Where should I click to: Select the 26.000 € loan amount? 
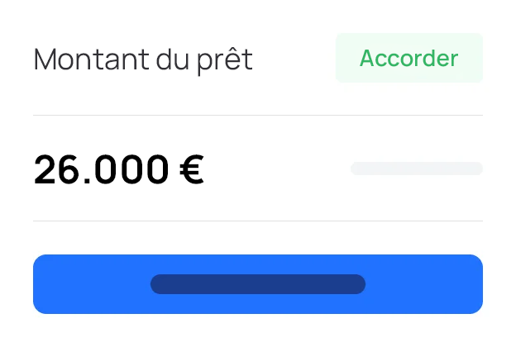118,169
